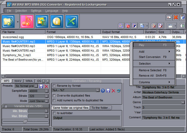Click the rename 'A...' toolbar icon
Viewport: 187px width, 133px height.
[x=169, y=18]
